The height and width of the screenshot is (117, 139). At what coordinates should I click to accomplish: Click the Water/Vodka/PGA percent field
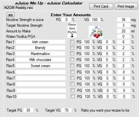[123, 37]
